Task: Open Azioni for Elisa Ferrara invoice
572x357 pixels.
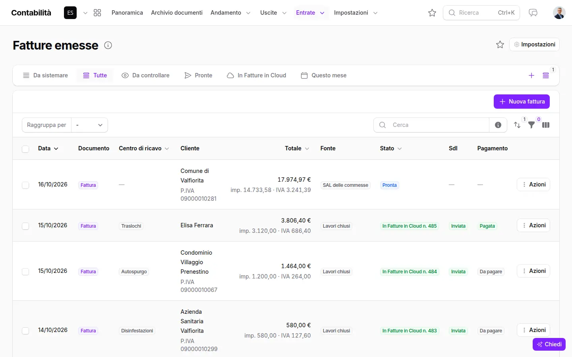Action: [533, 225]
